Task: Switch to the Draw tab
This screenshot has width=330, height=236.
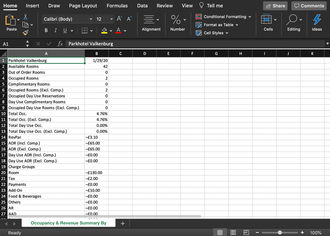Action: click(54, 6)
